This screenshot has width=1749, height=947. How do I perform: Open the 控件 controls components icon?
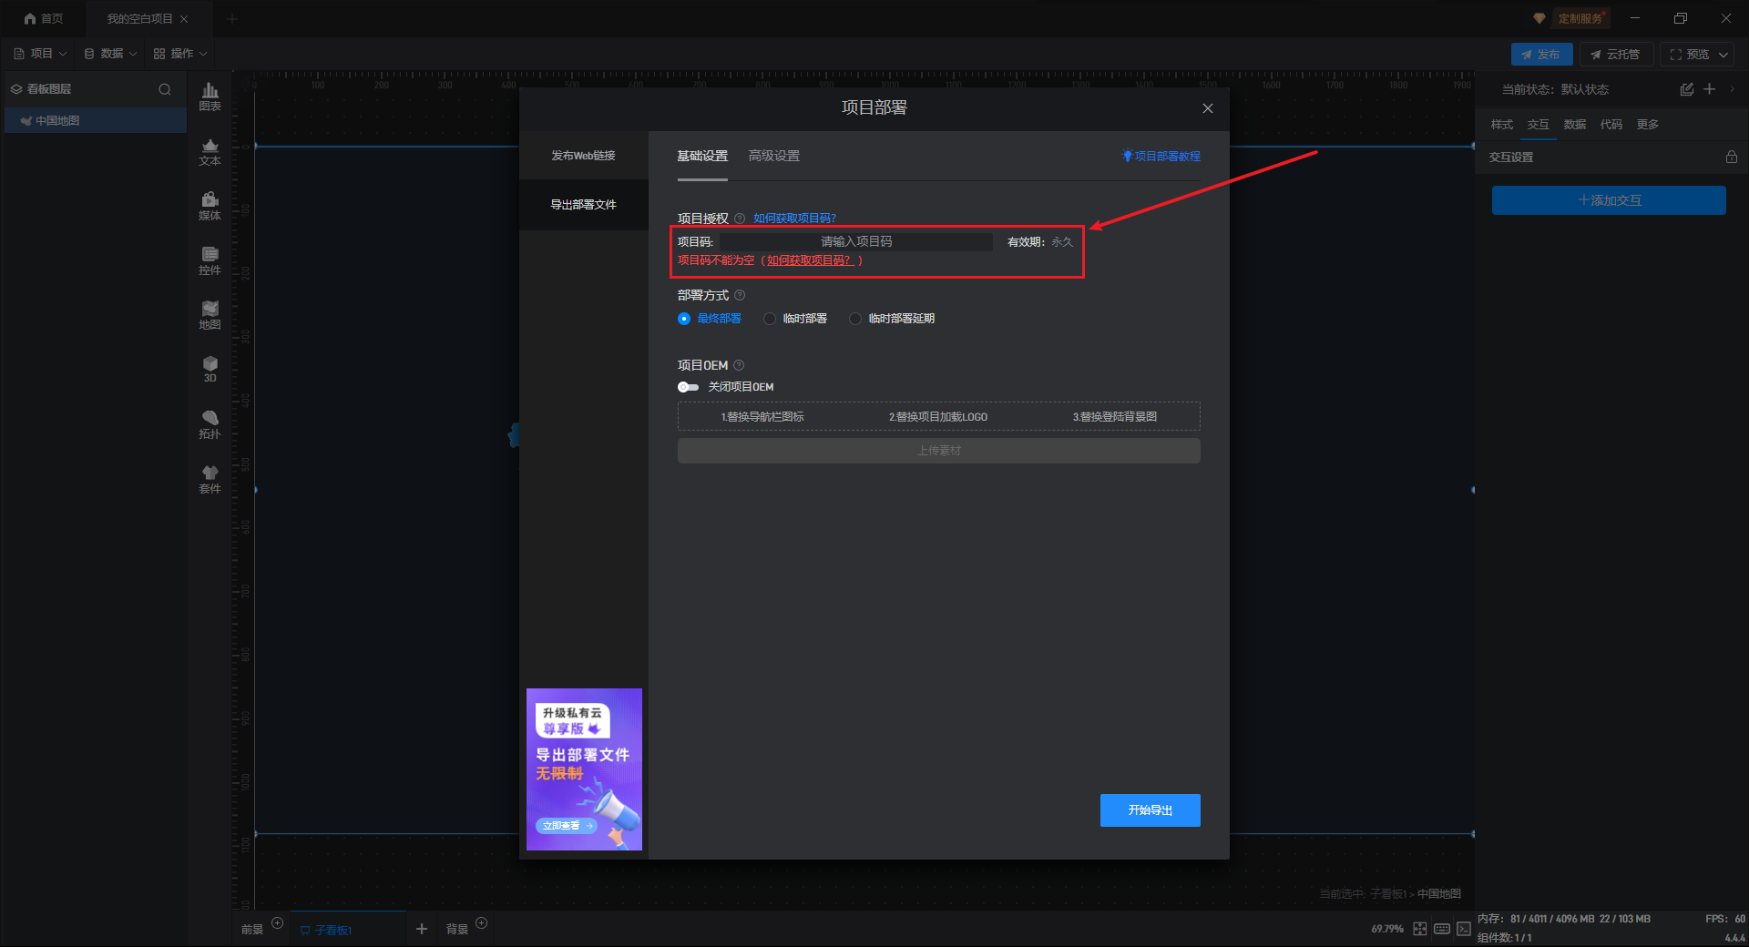pyautogui.click(x=210, y=260)
